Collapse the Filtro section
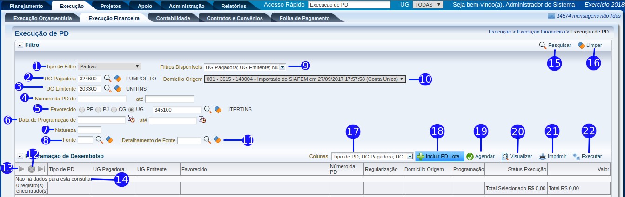Viewport: 625px width, 197px height. [x=20, y=46]
